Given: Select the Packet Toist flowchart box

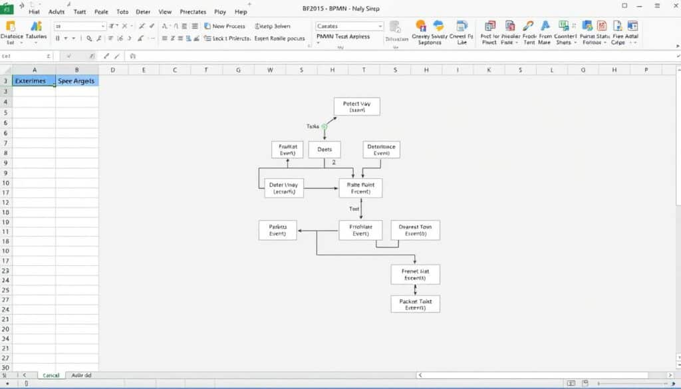Looking at the screenshot, I should click(415, 305).
